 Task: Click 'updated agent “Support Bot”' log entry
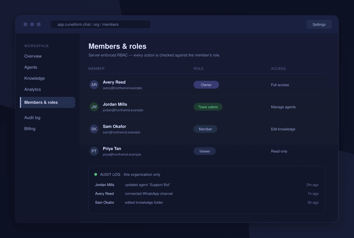(148, 185)
